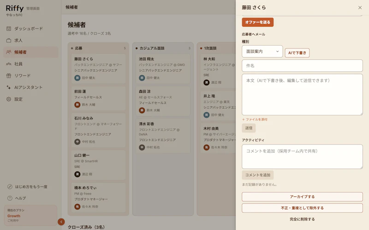Click 中村 拓也 avatar on 石川 みなみ card

click(77, 142)
